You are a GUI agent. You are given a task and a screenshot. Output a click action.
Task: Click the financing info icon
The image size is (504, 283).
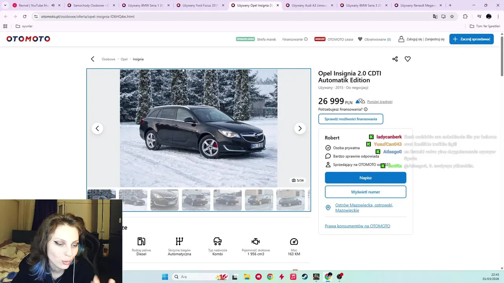365,109
